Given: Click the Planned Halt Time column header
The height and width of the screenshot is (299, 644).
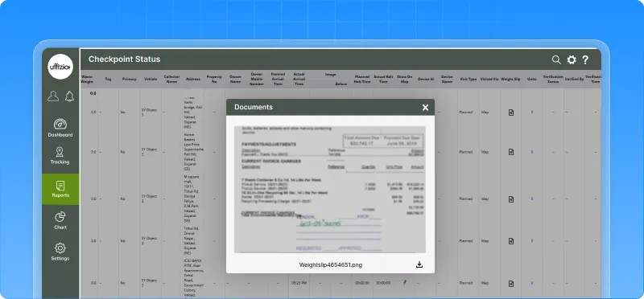Looking at the screenshot, I should click(362, 79).
